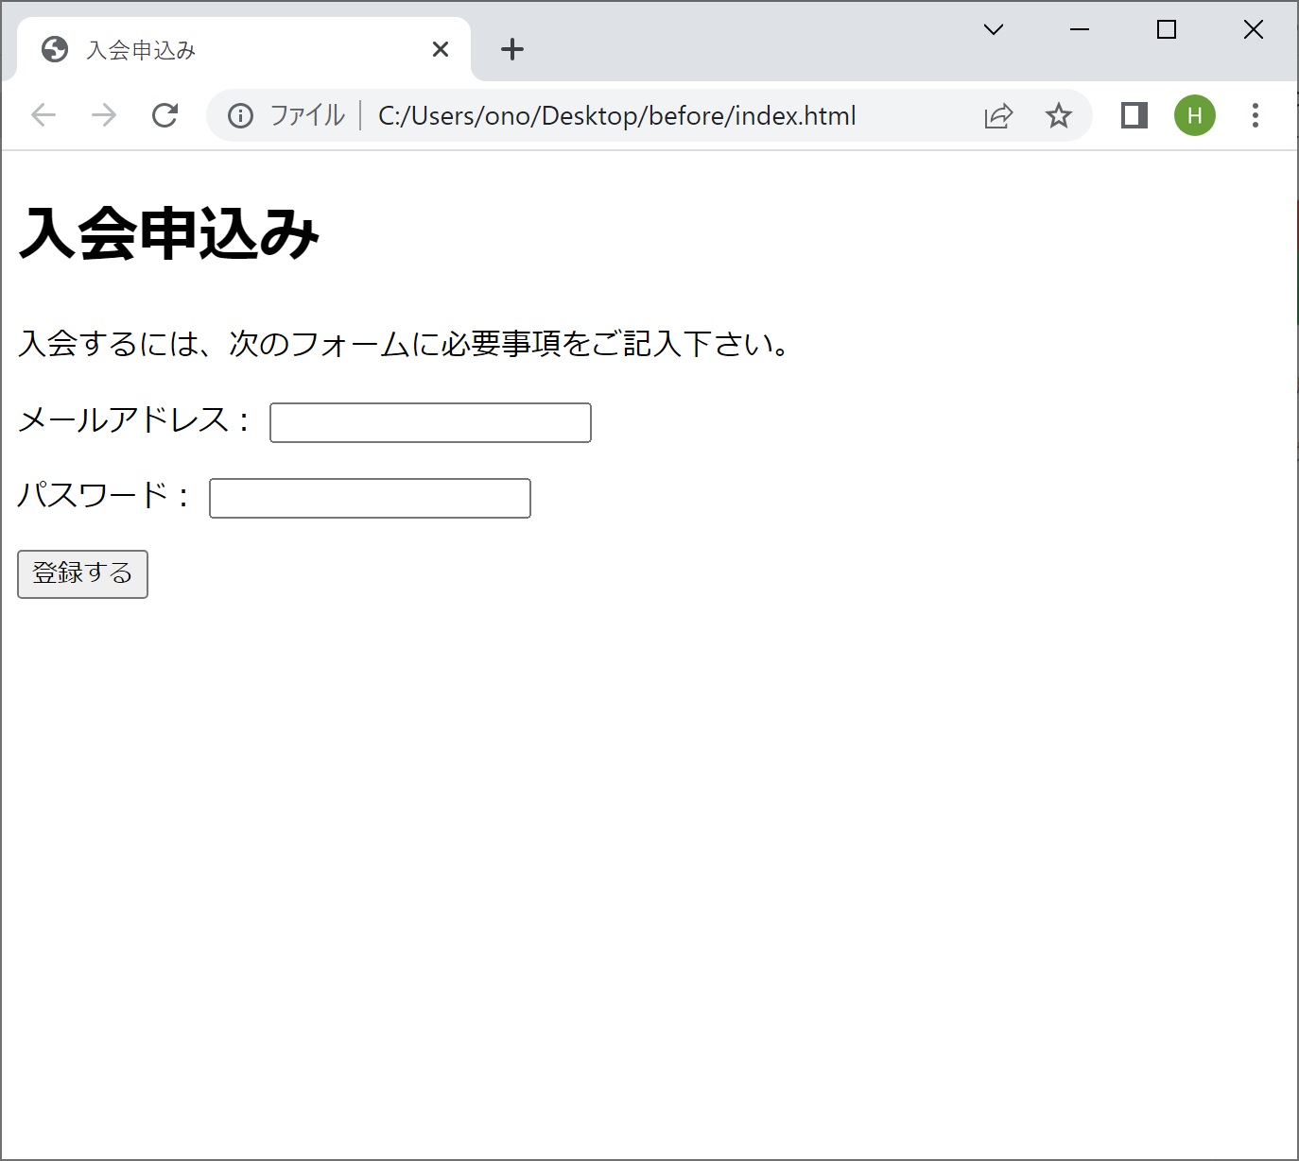The height and width of the screenshot is (1161, 1299).
Task: Click the browser forward arrow
Action: (104, 115)
